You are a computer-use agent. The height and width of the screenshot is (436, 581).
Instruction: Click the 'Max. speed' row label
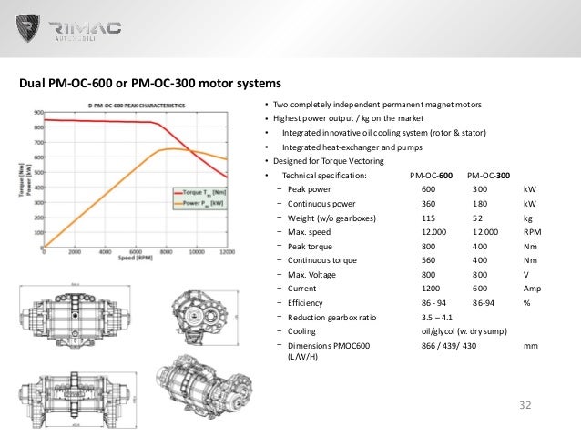[309, 232]
